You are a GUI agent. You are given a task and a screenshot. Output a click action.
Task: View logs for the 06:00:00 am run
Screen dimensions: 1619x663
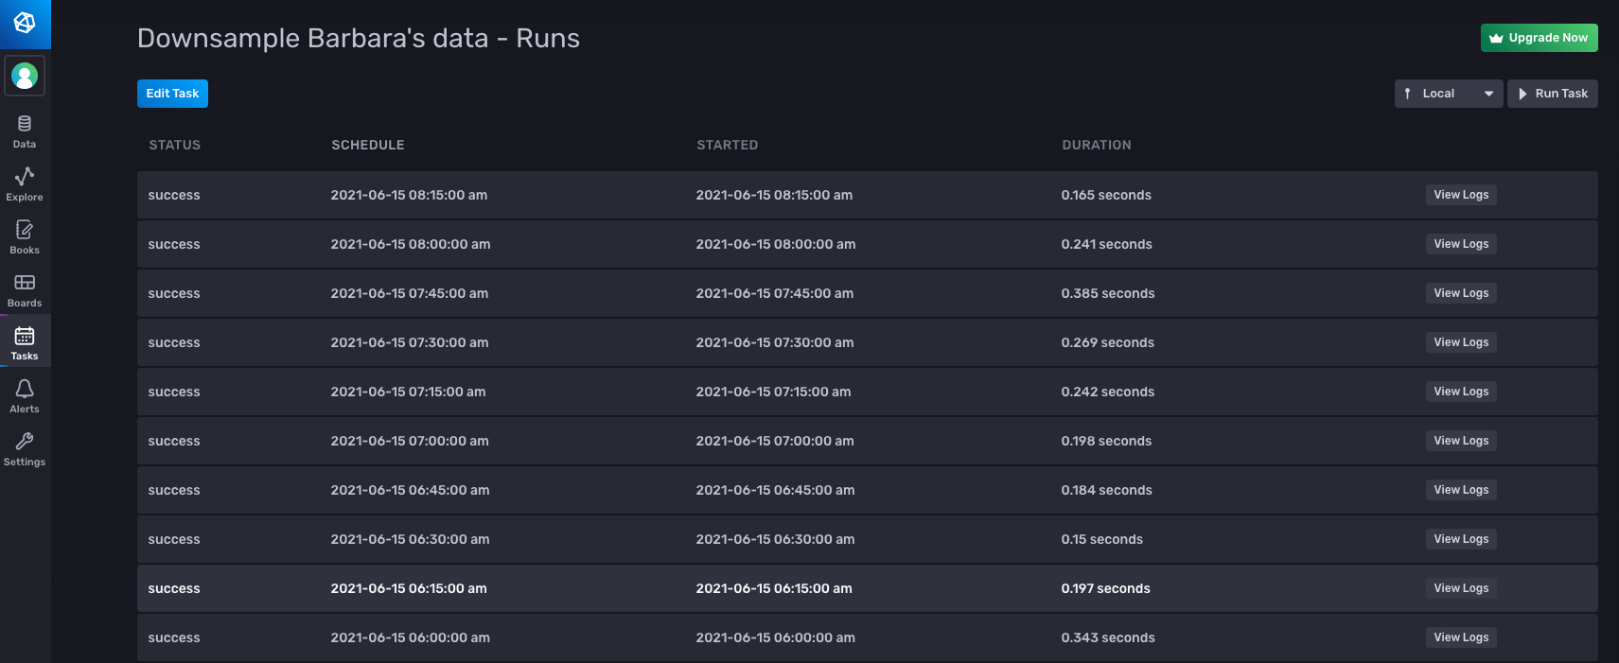coord(1461,637)
